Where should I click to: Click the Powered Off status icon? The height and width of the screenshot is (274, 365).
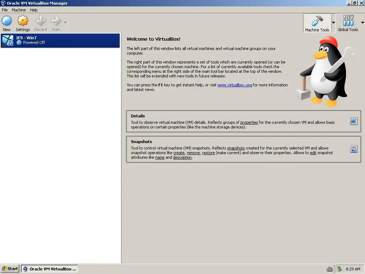click(19, 43)
